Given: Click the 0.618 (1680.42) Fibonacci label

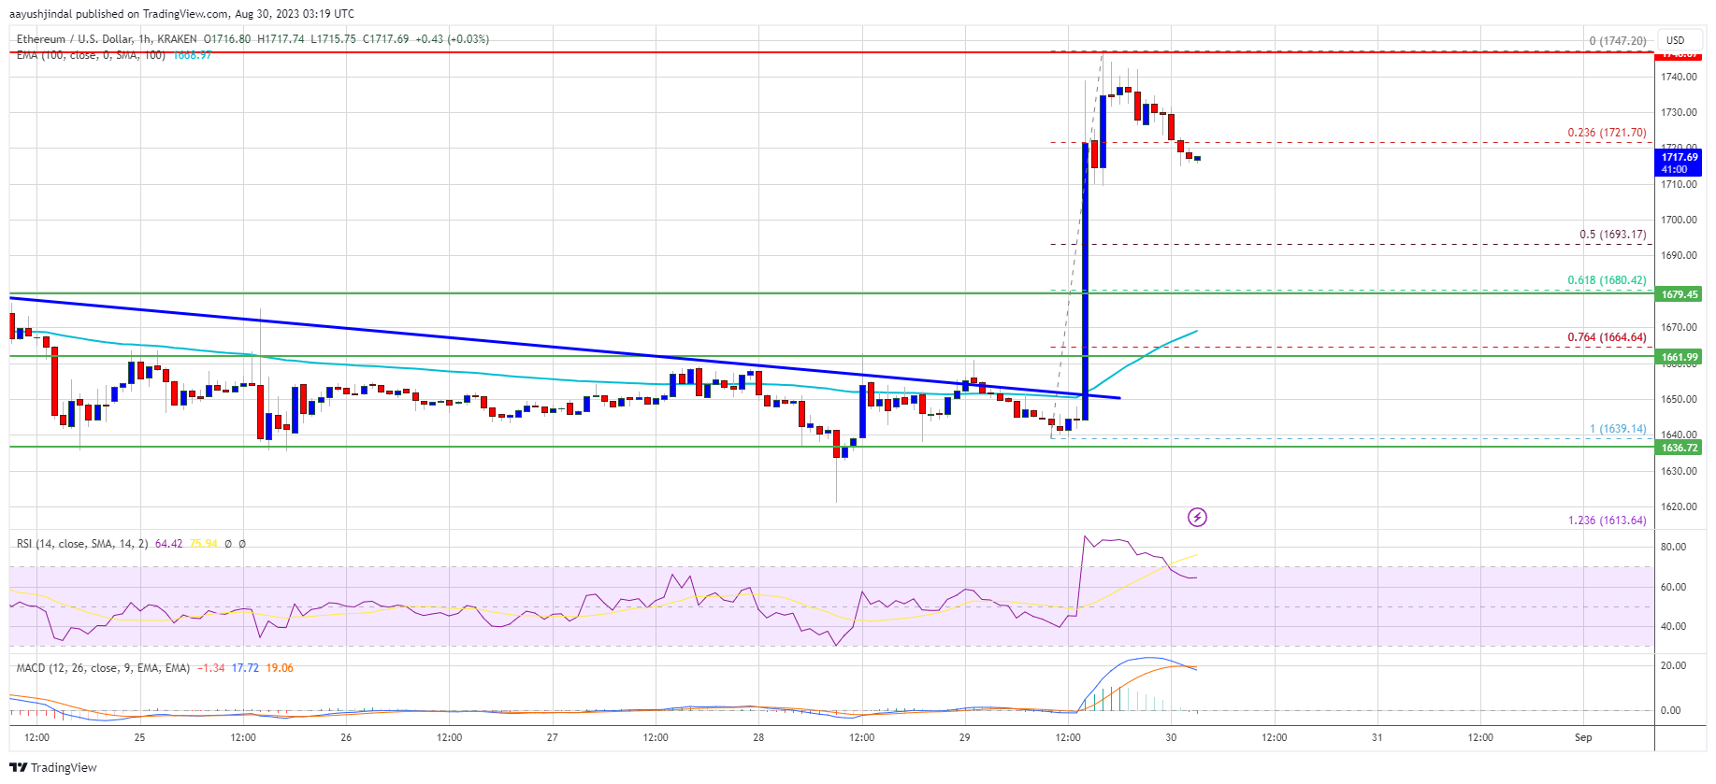Looking at the screenshot, I should [x=1606, y=280].
